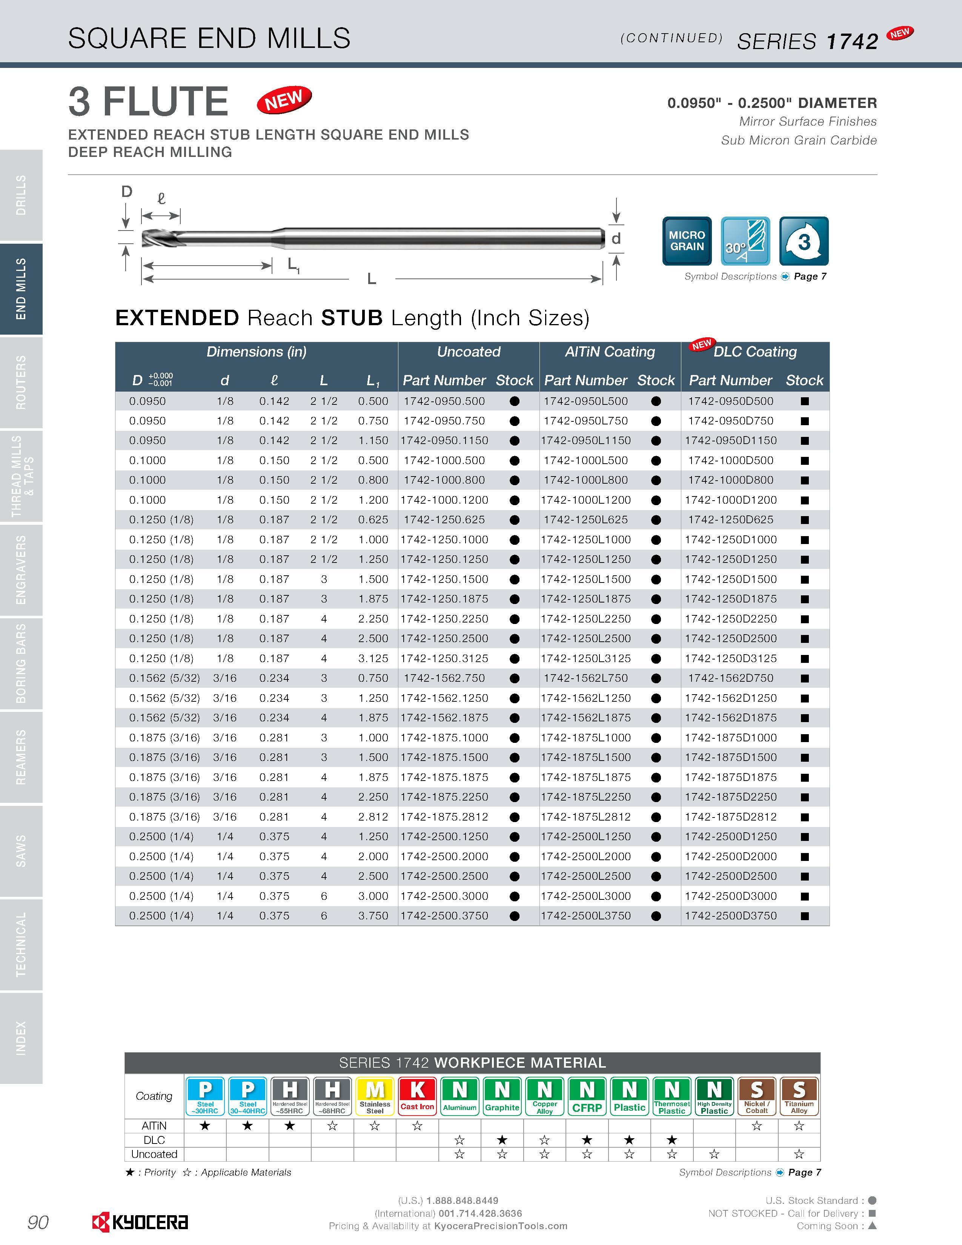Follow Page 7 link under workpiece material table

[804, 1173]
